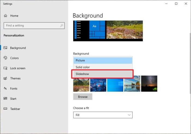Viewport: 191px width, 134px height.
Task: Expand the Choose a fit dropdown
Action: coord(103,115)
